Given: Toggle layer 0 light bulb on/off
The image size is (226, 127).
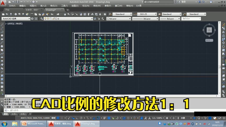Looking at the screenshot, I should [x=45, y=19].
